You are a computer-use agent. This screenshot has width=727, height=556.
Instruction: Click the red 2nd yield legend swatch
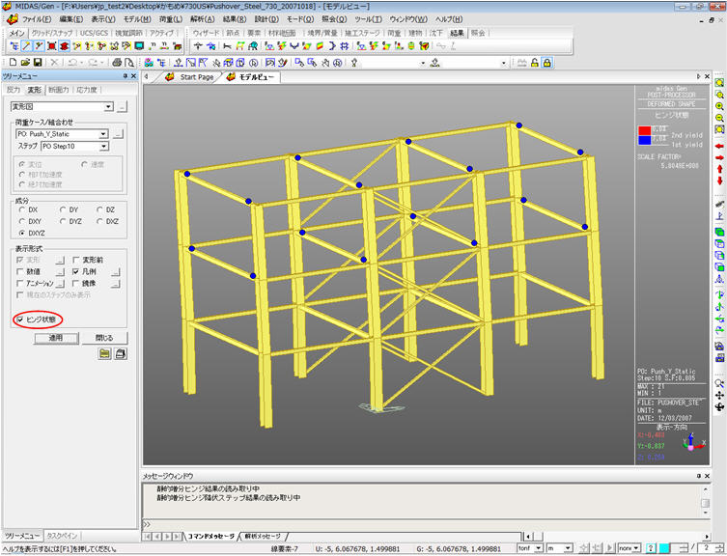645,130
